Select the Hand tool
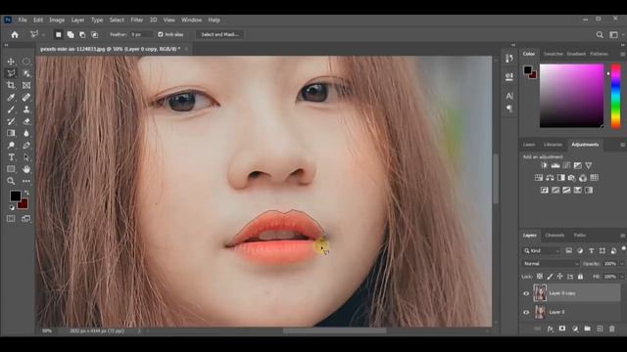627x352 pixels. pyautogui.click(x=26, y=169)
